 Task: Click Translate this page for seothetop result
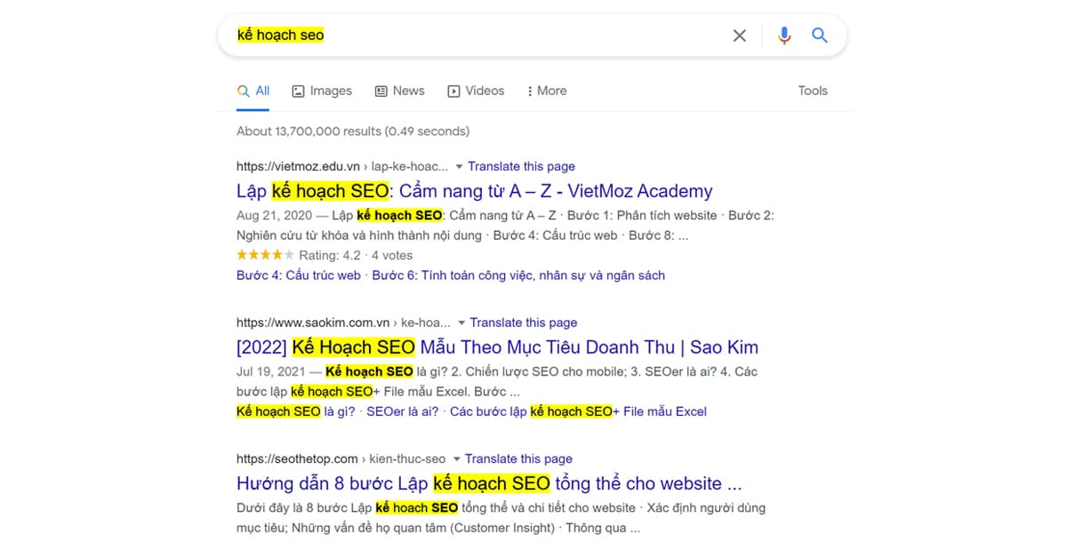point(518,458)
